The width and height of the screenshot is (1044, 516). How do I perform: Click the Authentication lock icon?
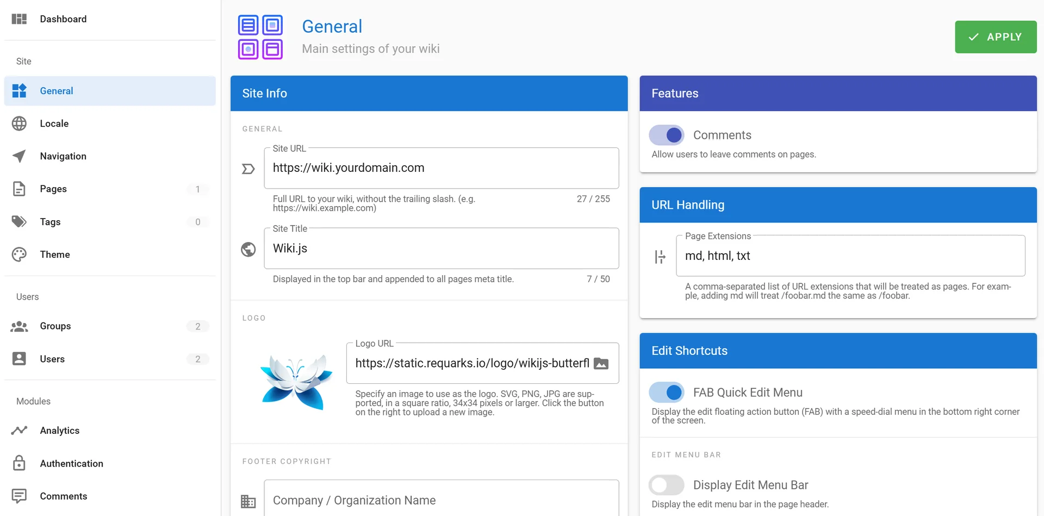point(19,463)
